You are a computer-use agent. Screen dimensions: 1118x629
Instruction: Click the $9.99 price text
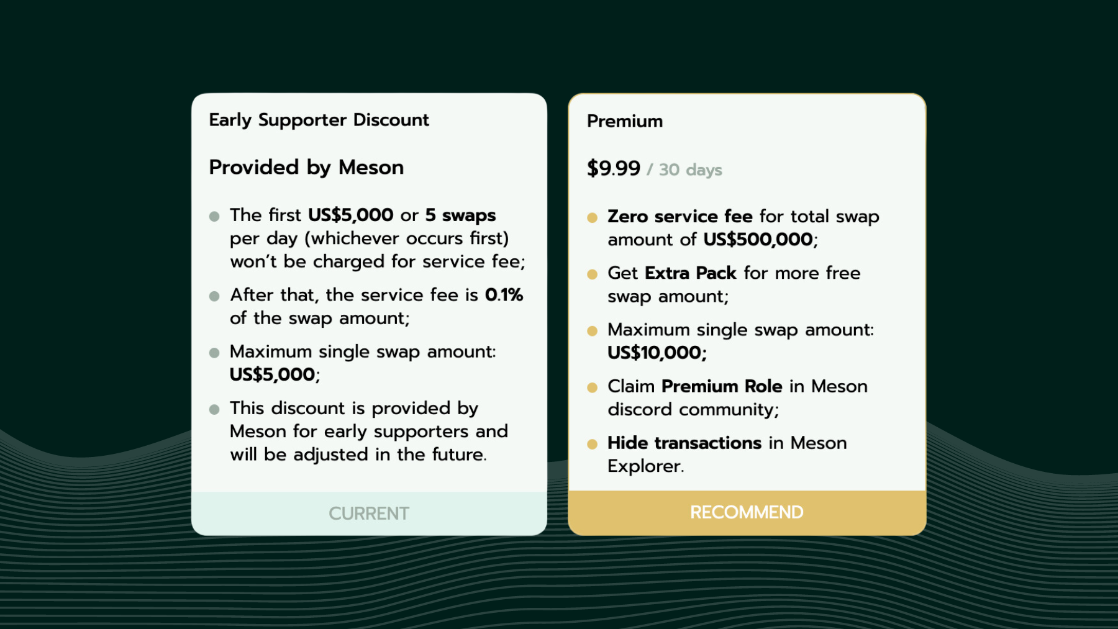click(x=614, y=168)
